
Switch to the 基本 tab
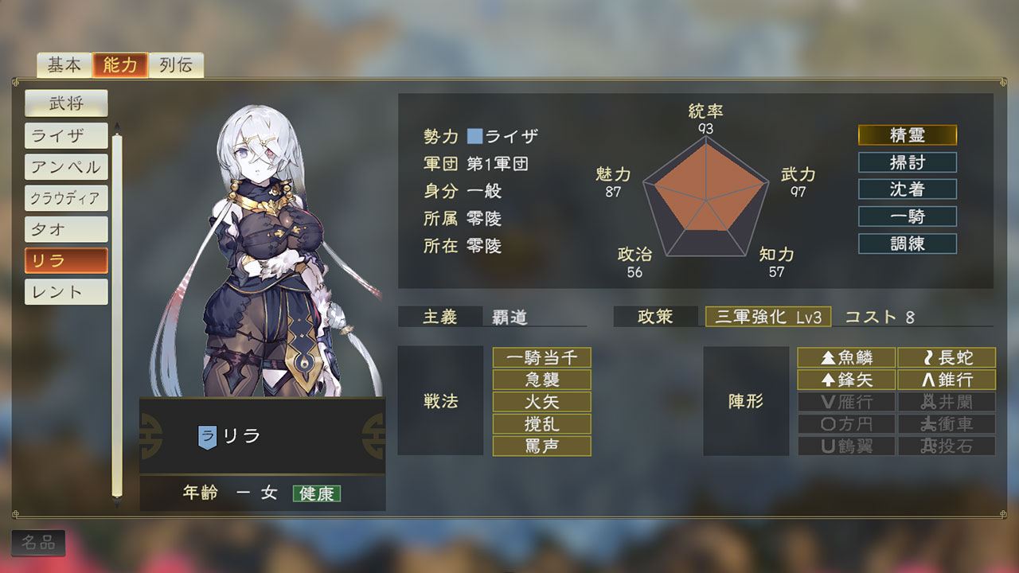click(x=64, y=65)
